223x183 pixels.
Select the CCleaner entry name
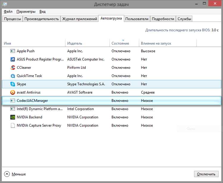(24, 68)
